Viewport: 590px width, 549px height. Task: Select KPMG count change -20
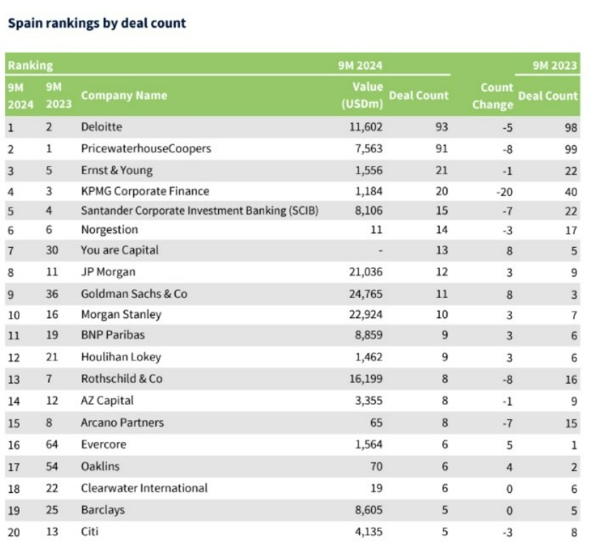click(x=504, y=192)
